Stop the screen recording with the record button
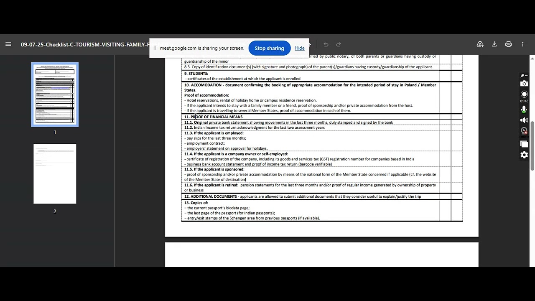This screenshot has width=535, height=301. coord(524,94)
